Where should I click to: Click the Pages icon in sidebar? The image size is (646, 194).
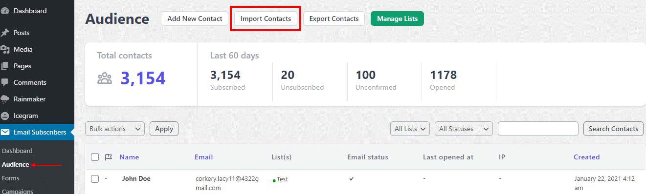[x=5, y=66]
